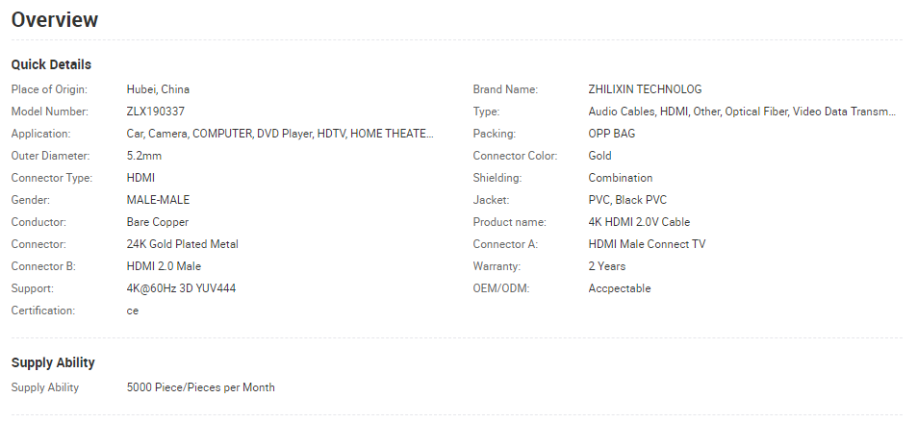Click Conductor Bare Copper value

tap(157, 223)
